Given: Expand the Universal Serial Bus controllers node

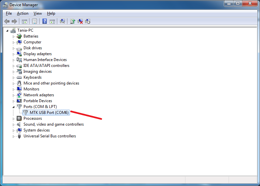Looking at the screenshot, I should pos(14,136).
